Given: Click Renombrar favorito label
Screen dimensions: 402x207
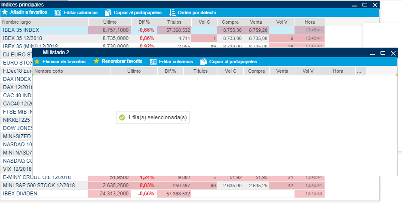Looking at the screenshot, I should click(122, 61).
